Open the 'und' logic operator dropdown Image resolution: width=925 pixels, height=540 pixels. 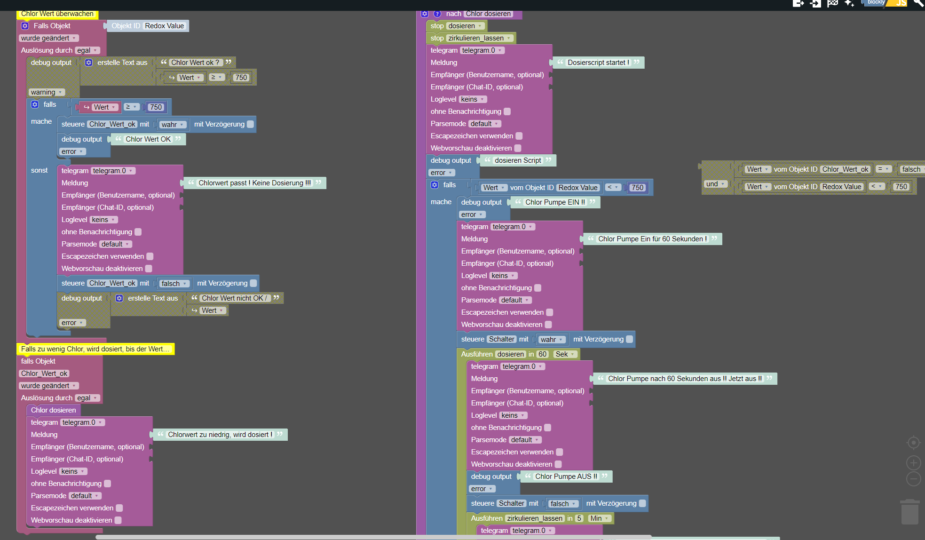(x=716, y=184)
